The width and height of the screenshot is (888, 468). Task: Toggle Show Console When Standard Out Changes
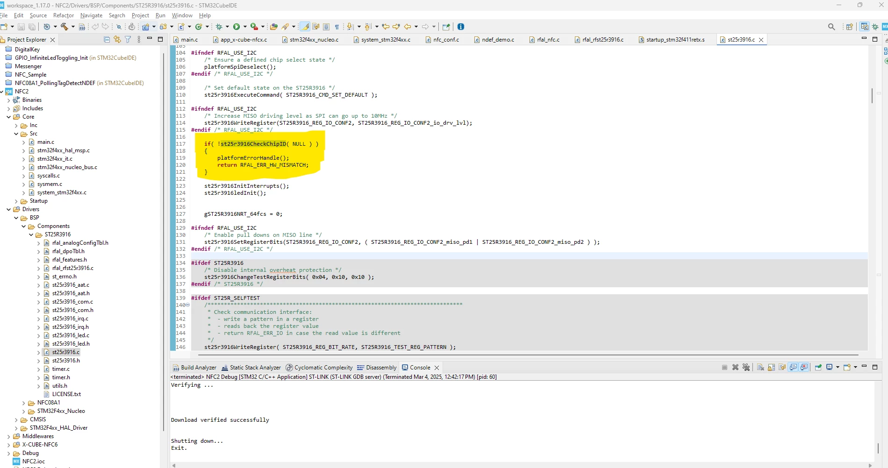793,367
